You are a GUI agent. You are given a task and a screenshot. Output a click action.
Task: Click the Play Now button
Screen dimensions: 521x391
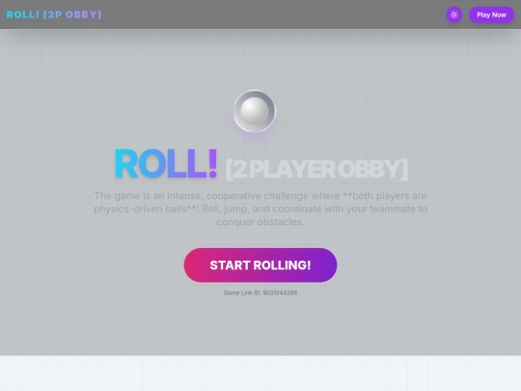[491, 14]
